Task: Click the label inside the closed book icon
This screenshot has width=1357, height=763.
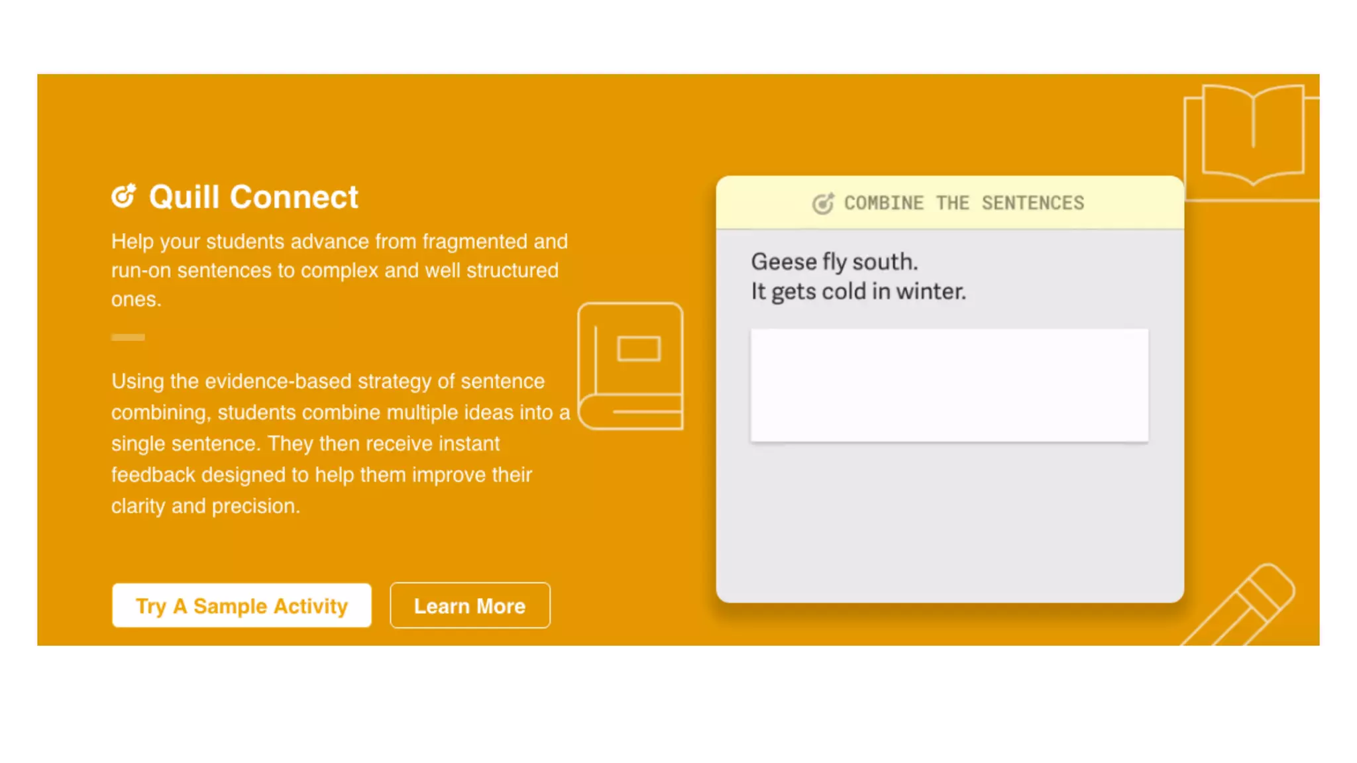Action: click(x=639, y=348)
